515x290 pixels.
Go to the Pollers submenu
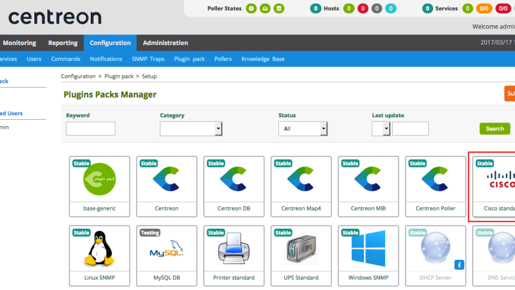point(223,59)
